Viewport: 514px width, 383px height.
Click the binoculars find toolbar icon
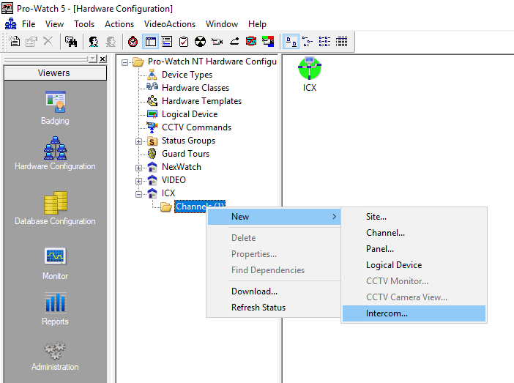click(x=70, y=42)
